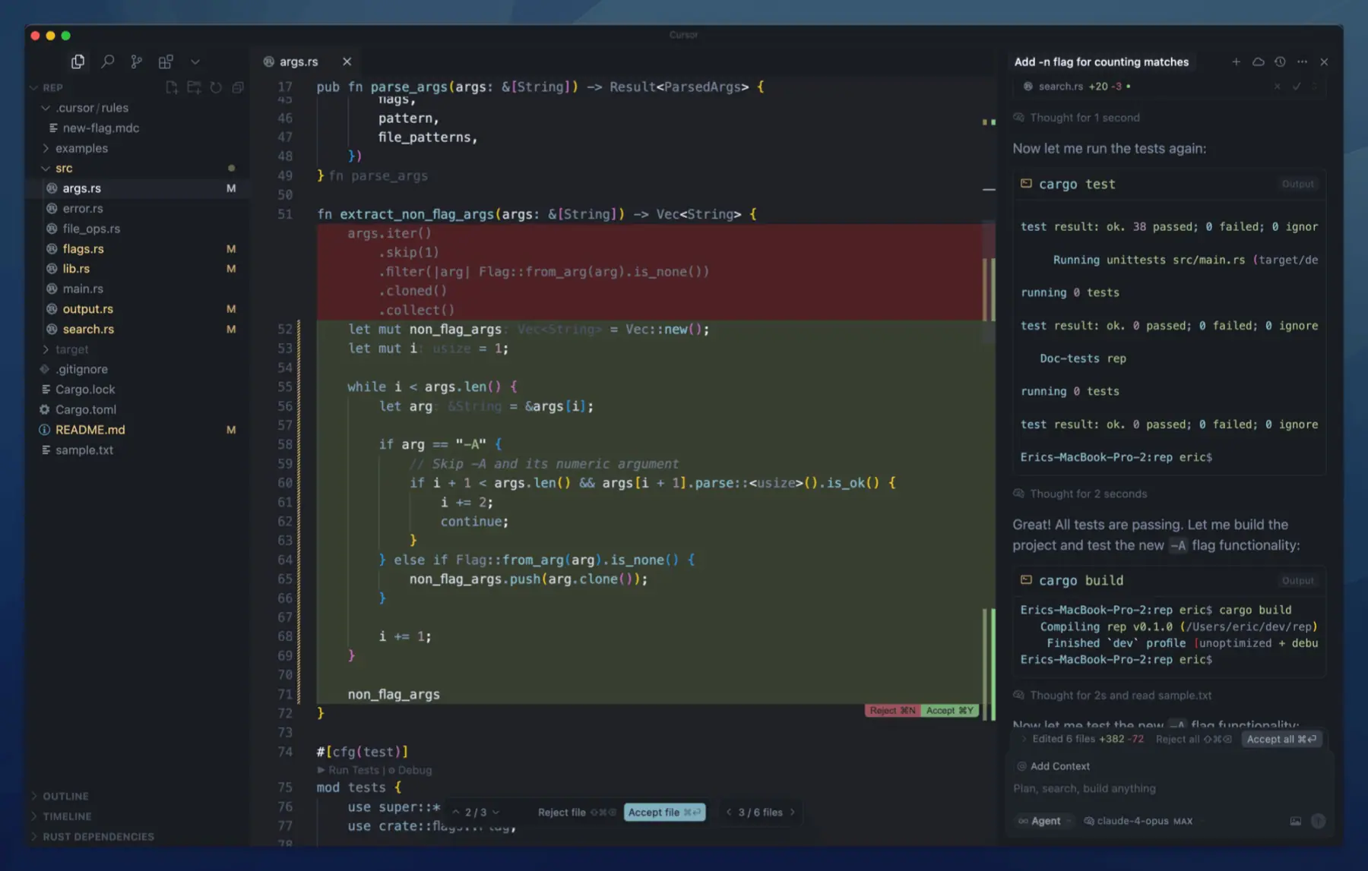Go to previous change with up chevron

tap(455, 813)
